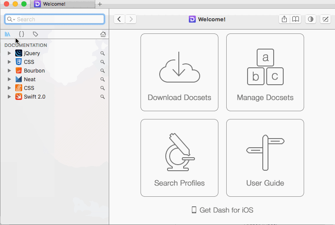Viewport: 335px width, 225px height.
Task: Expand the jQuery docset tree
Action: point(10,53)
